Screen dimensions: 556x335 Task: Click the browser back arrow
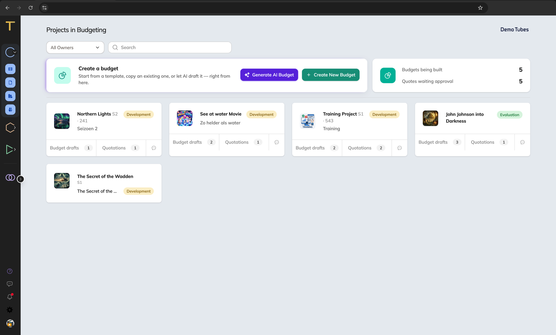tap(8, 8)
